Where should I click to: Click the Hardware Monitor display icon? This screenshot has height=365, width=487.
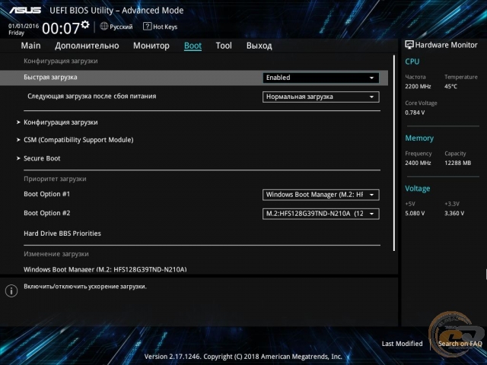click(409, 45)
